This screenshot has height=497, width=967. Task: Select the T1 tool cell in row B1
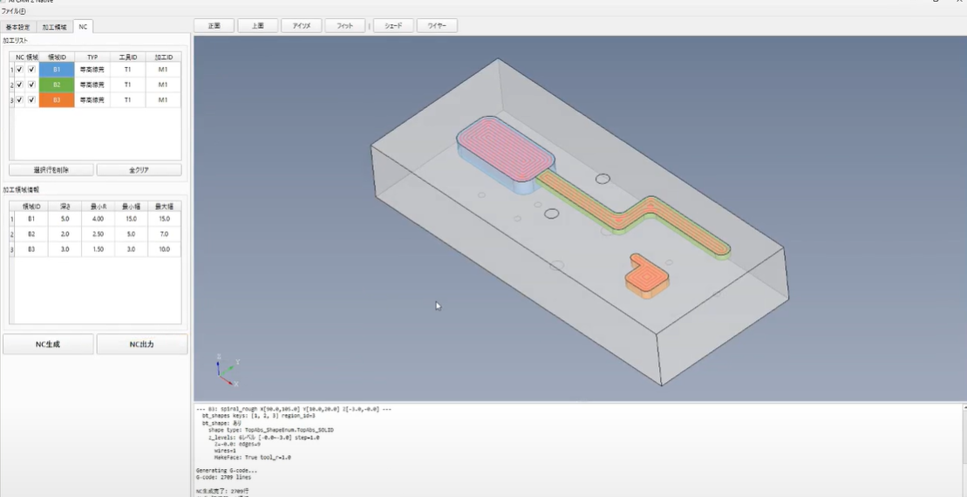coord(127,70)
